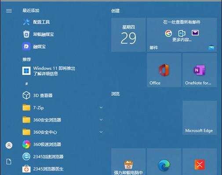Screen dimensions: 222x175
Task: Expand the 360安全中心 folder group
Action: [101, 132]
